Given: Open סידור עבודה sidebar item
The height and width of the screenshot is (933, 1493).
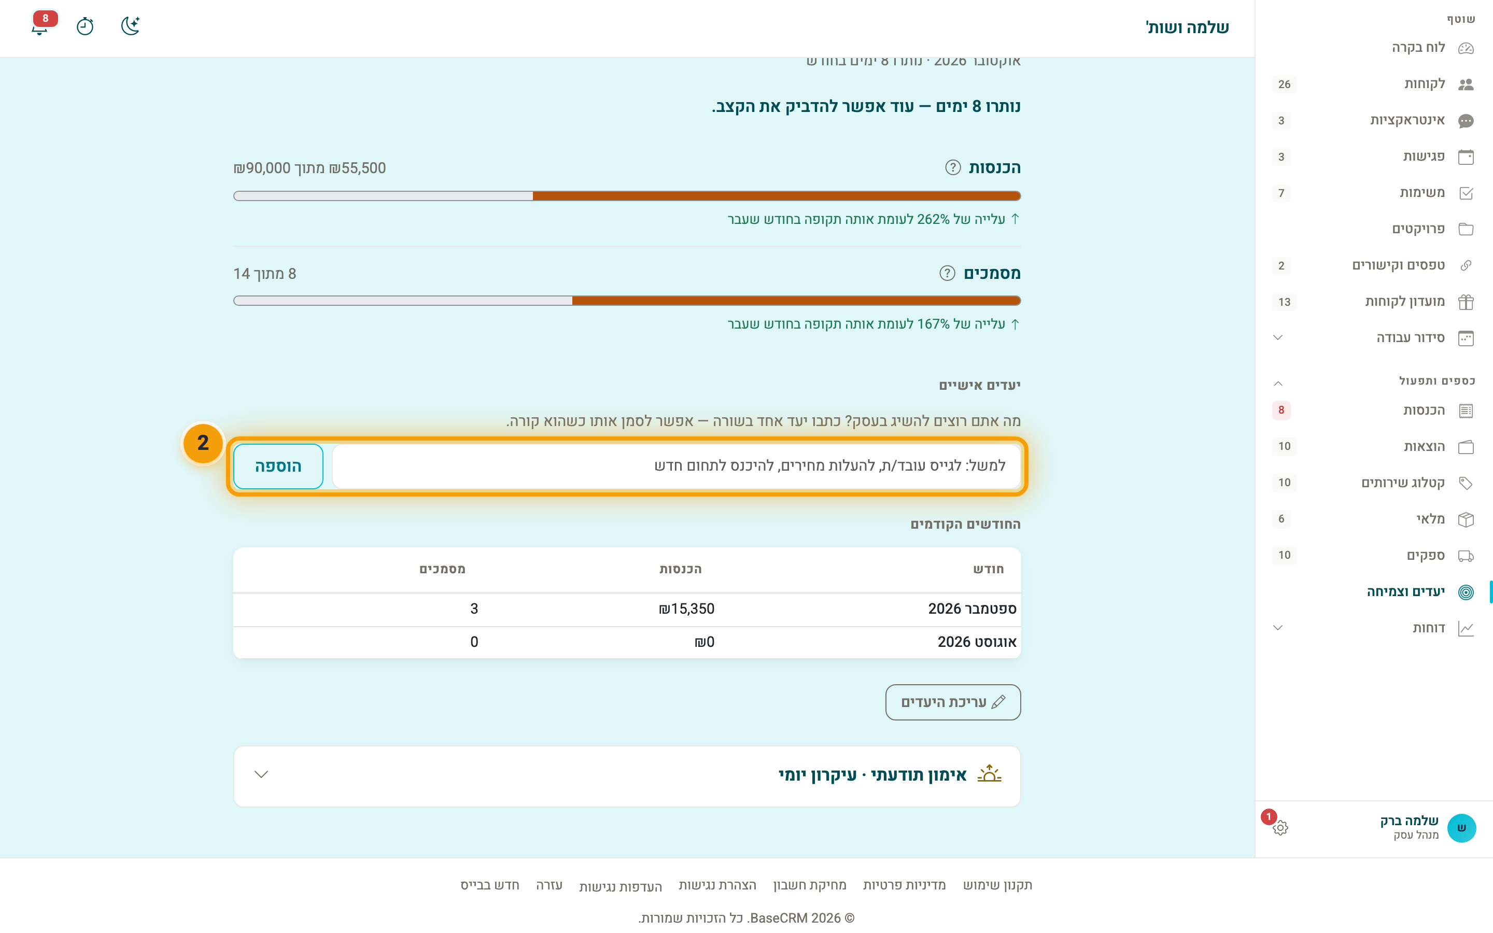Looking at the screenshot, I should (x=1373, y=337).
